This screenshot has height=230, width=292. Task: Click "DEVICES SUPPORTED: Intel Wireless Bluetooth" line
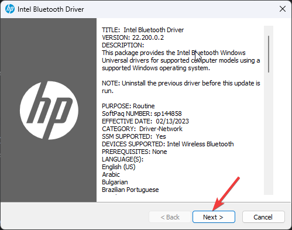point(168,144)
